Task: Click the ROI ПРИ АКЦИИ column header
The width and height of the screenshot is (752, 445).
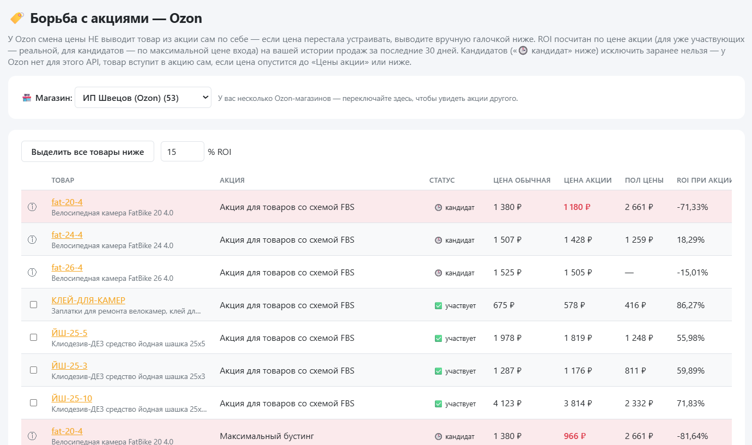Action: 704,181
